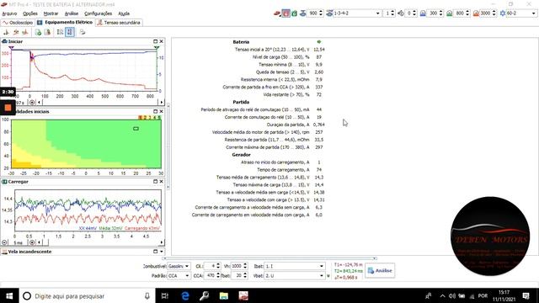This screenshot has height=303, width=539.
Task: Click the icon beside the 0 spinner
Action: point(401,13)
